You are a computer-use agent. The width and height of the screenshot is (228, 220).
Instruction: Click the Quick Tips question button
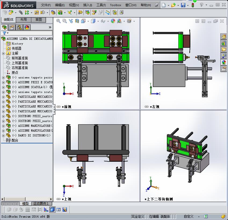pos(206,216)
